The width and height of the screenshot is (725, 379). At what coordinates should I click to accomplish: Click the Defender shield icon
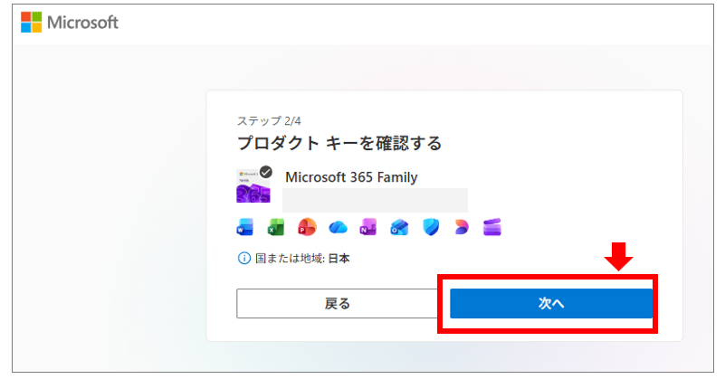pos(431,227)
